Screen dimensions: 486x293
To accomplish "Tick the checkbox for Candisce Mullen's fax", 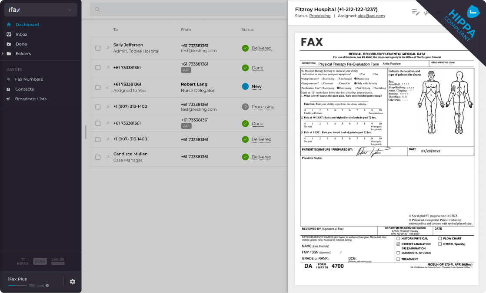I will pyautogui.click(x=98, y=157).
